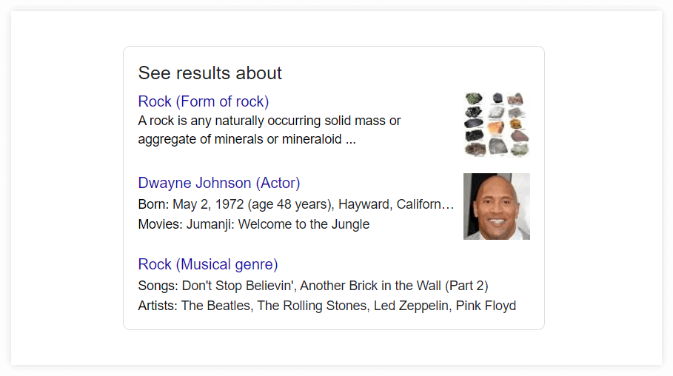The width and height of the screenshot is (673, 376).
Task: Select 'Another Brick in the Wall (Part 2)'
Action: coord(394,286)
